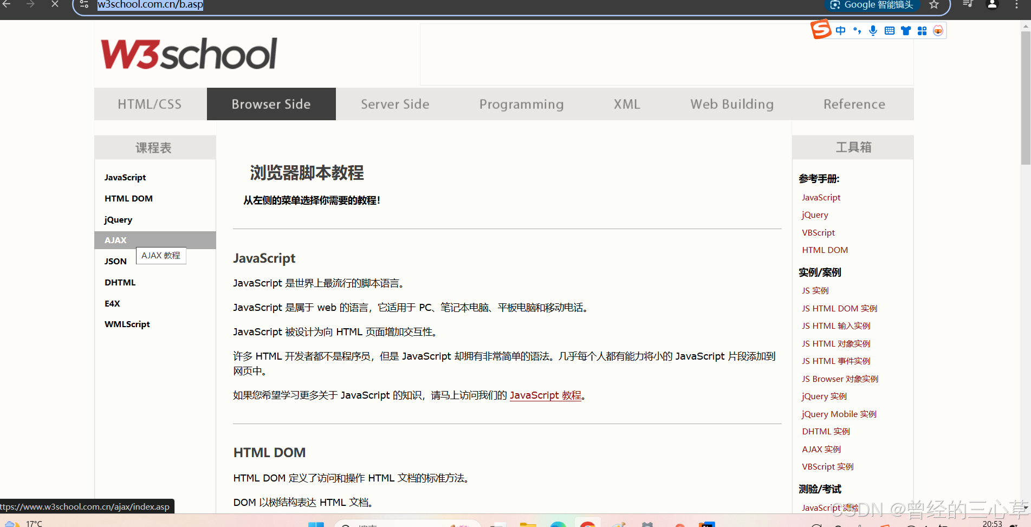The width and height of the screenshot is (1031, 527).
Task: Open the Chrome profile avatar
Action: (992, 5)
